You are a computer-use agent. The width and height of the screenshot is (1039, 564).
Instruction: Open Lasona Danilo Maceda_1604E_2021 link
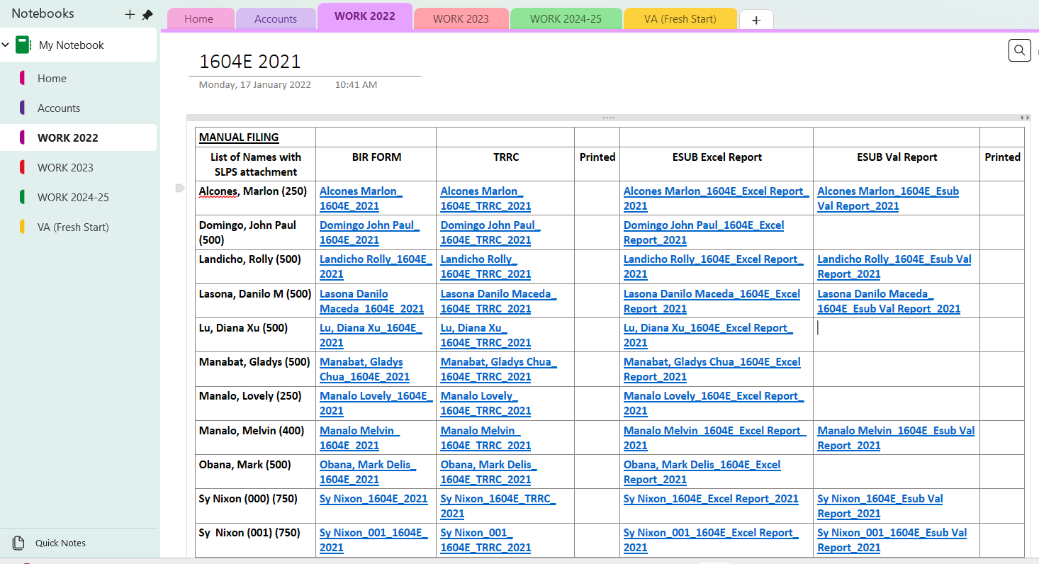(371, 301)
